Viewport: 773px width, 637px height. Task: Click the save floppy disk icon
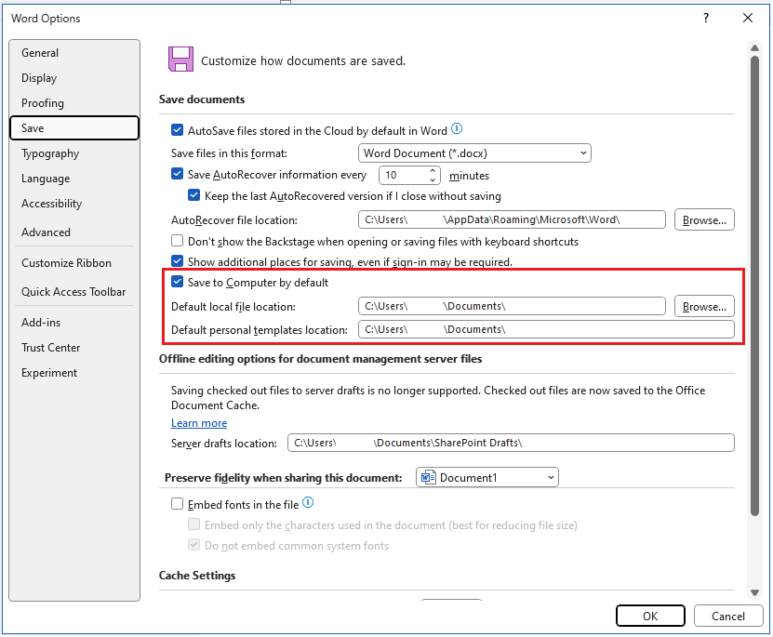click(180, 60)
